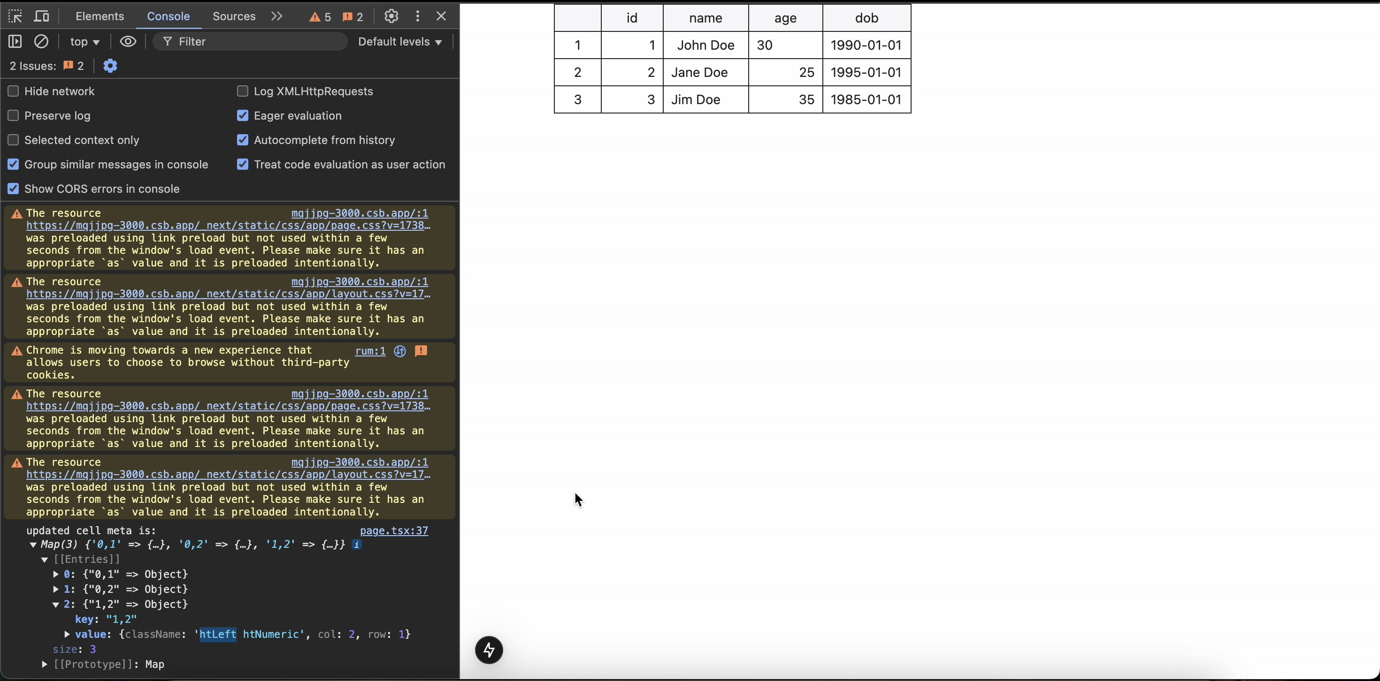
Task: Enable Hide network checkbox
Action: pyautogui.click(x=14, y=91)
